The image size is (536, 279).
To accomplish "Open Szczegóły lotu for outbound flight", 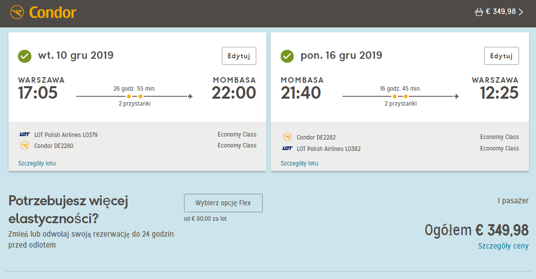I will click(37, 163).
